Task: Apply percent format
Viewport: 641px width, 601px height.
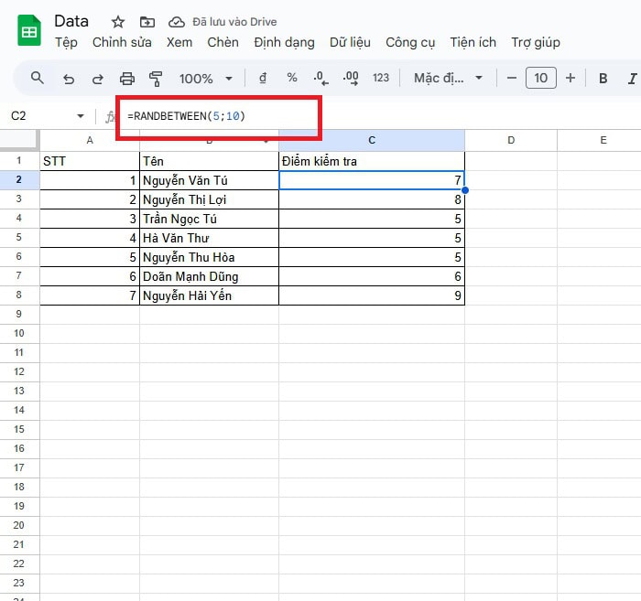Action: tap(292, 79)
